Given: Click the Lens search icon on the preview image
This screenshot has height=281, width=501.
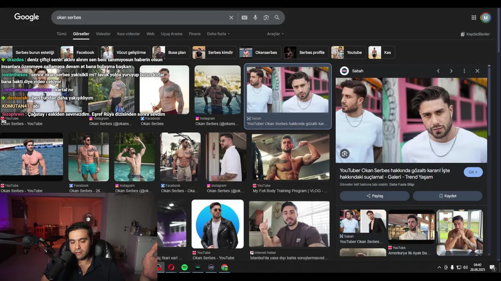Looking at the screenshot, I should [344, 154].
